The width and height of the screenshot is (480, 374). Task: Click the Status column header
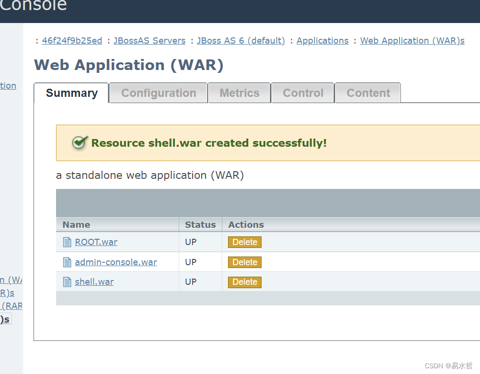[200, 224]
